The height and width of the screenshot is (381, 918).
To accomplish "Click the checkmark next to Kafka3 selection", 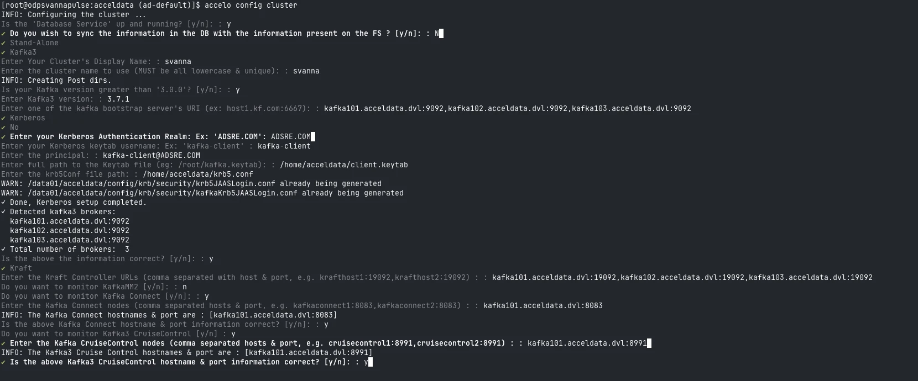I will [x=3, y=52].
